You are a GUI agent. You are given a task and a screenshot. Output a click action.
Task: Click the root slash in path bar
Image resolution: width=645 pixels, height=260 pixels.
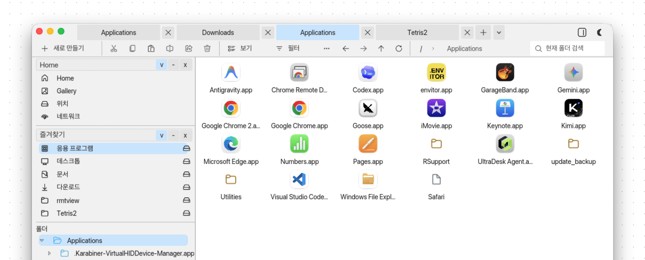(421, 48)
